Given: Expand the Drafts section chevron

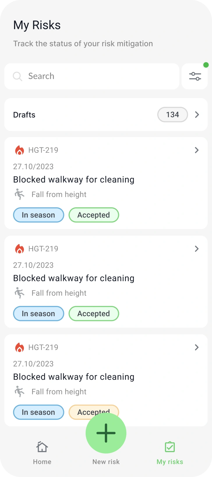Looking at the screenshot, I should pos(197,115).
